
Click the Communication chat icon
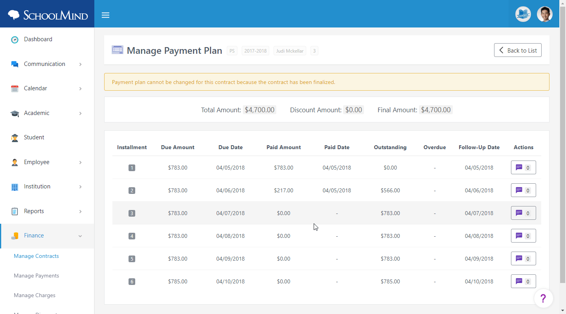pos(15,64)
